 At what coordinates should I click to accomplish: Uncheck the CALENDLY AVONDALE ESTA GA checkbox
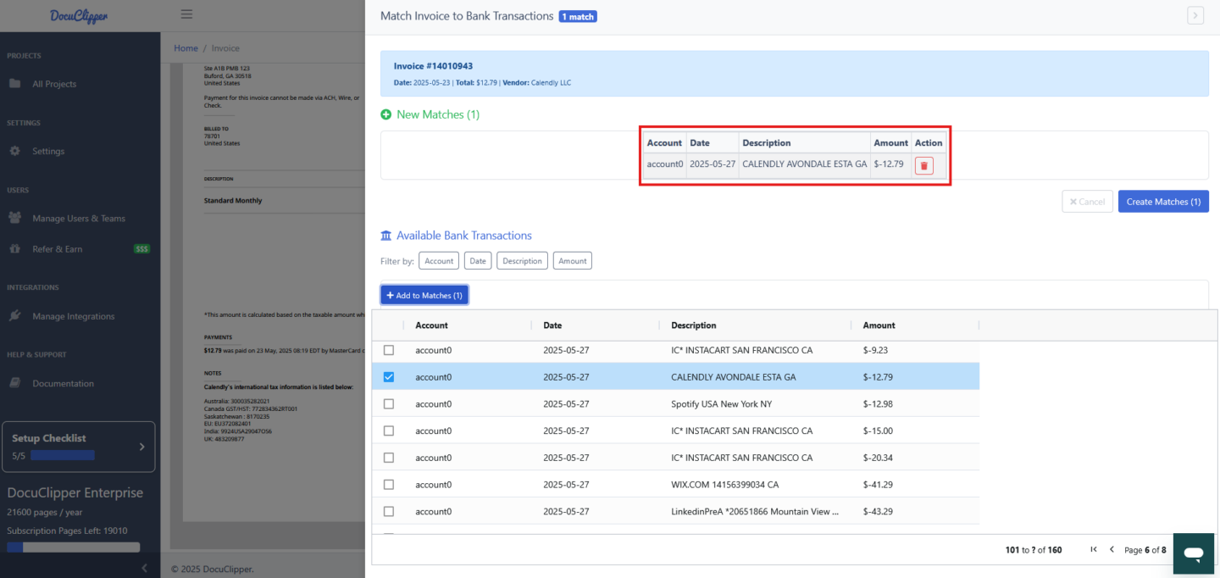tap(389, 377)
